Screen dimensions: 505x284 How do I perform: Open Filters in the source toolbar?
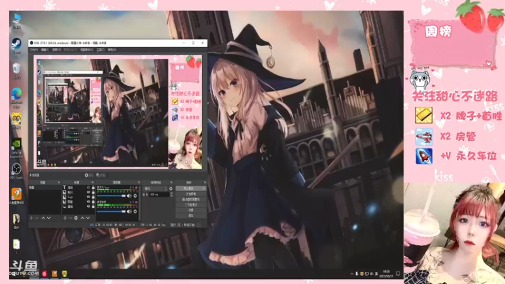tap(101, 175)
